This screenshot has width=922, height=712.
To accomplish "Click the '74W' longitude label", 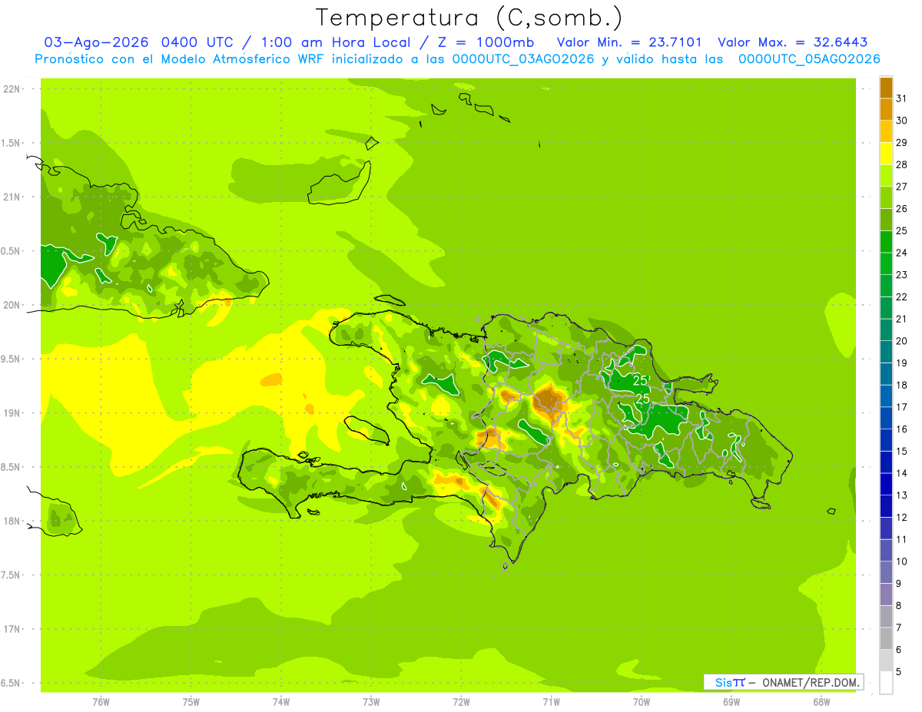I will [x=281, y=702].
